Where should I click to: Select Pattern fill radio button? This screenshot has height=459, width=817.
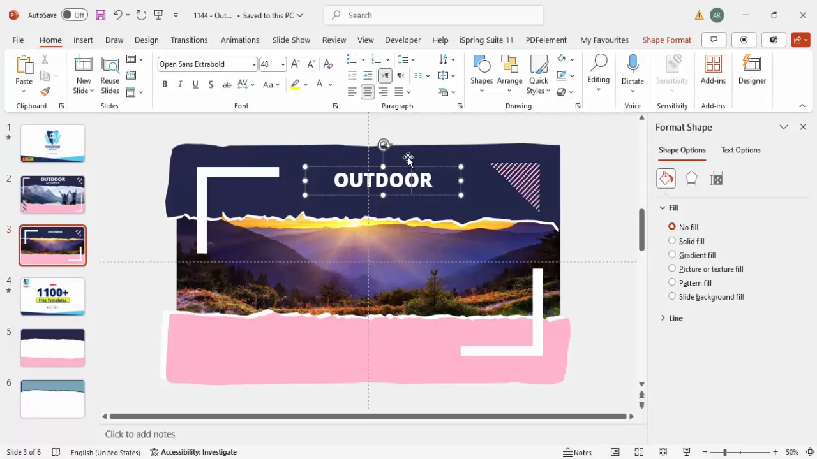tap(672, 282)
